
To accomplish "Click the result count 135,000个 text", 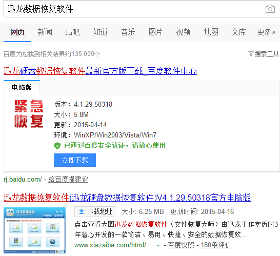I will [86, 54].
